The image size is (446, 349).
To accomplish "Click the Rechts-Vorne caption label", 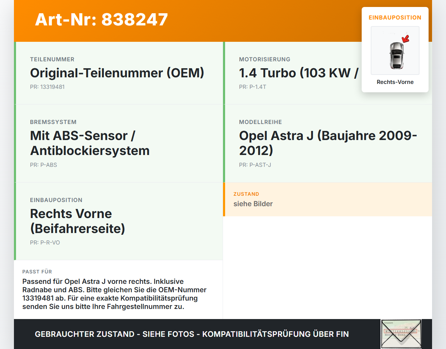I will (395, 82).
